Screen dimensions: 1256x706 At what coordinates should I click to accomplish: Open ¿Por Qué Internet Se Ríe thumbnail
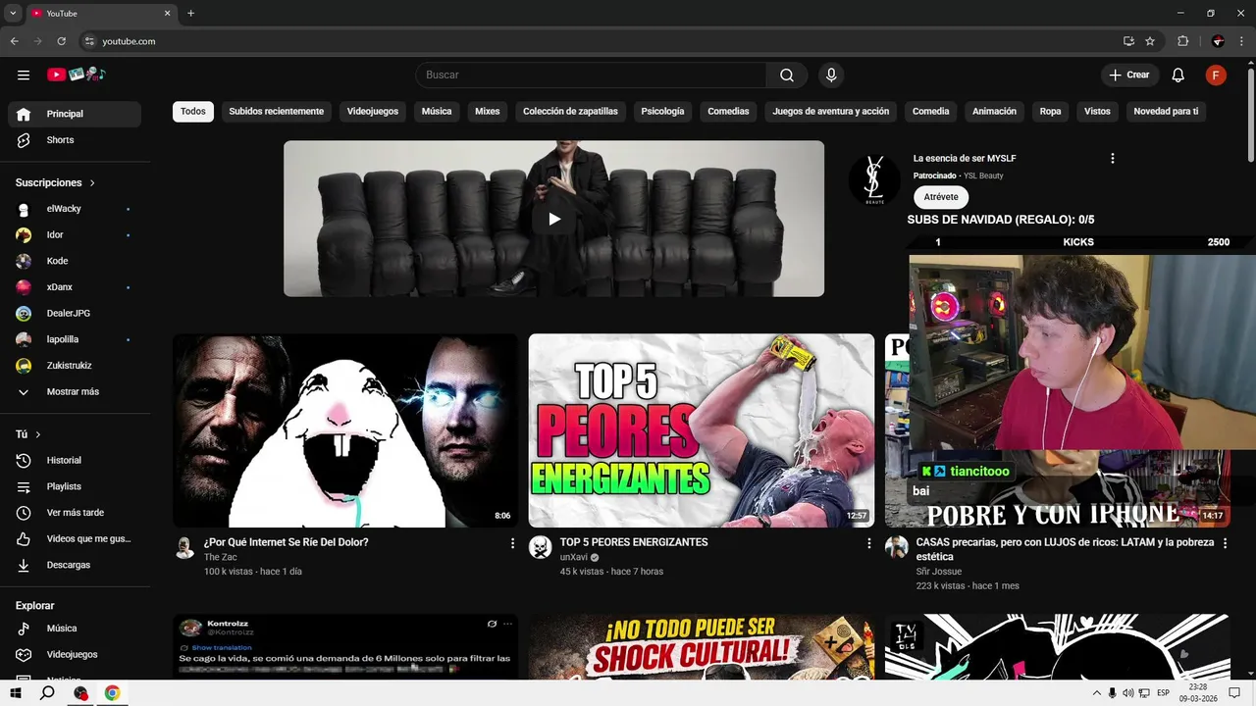pyautogui.click(x=345, y=430)
